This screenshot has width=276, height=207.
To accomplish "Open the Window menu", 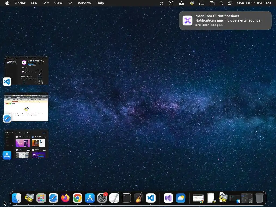I will point(84,3).
